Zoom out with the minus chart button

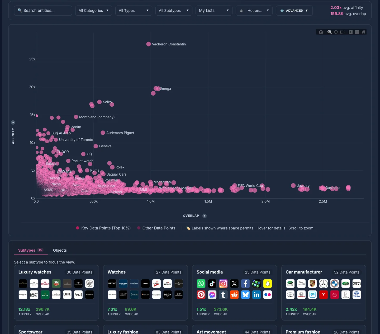[x=357, y=32]
